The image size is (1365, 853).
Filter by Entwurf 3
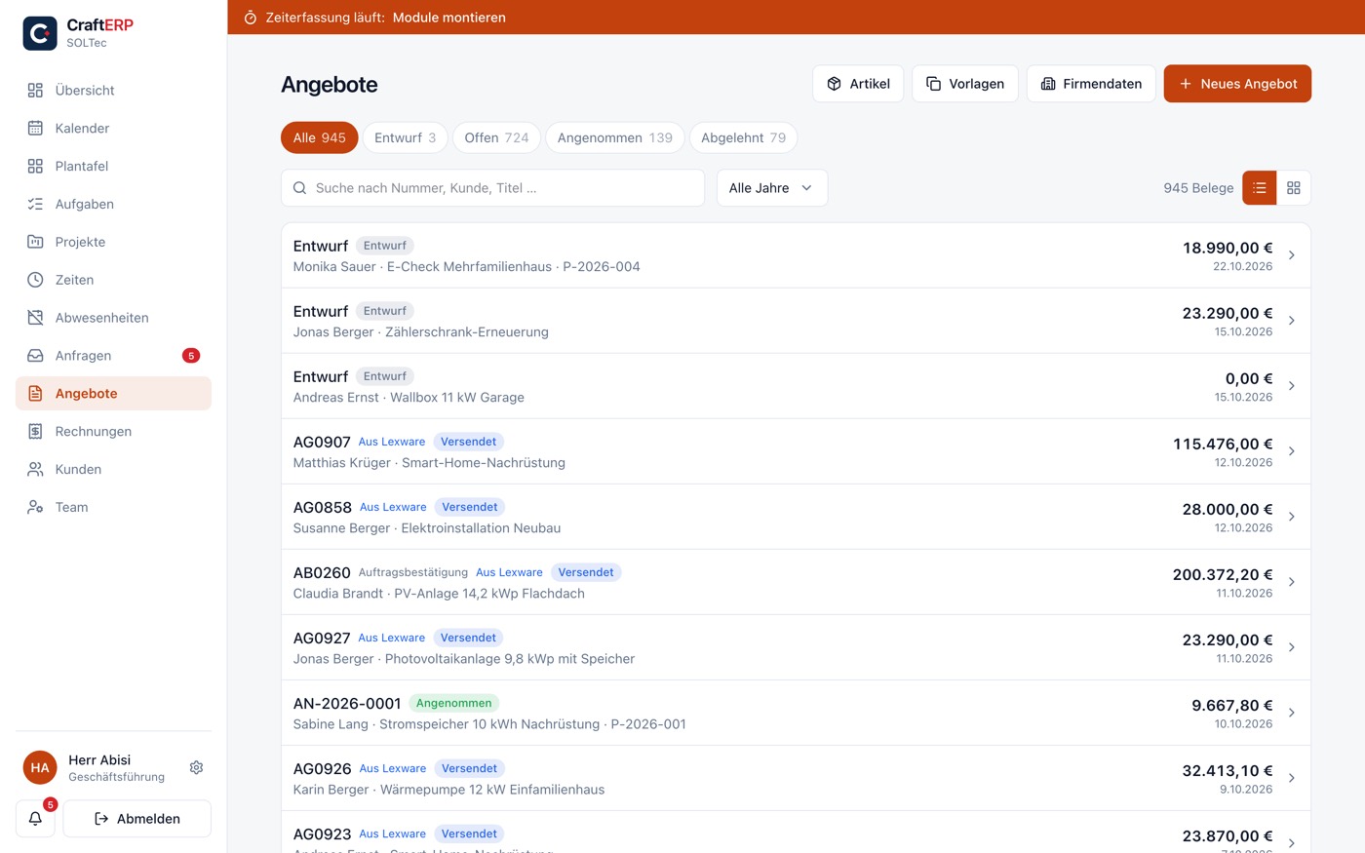(x=405, y=137)
